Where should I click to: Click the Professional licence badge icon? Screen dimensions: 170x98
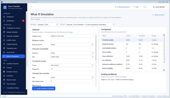(116, 7)
